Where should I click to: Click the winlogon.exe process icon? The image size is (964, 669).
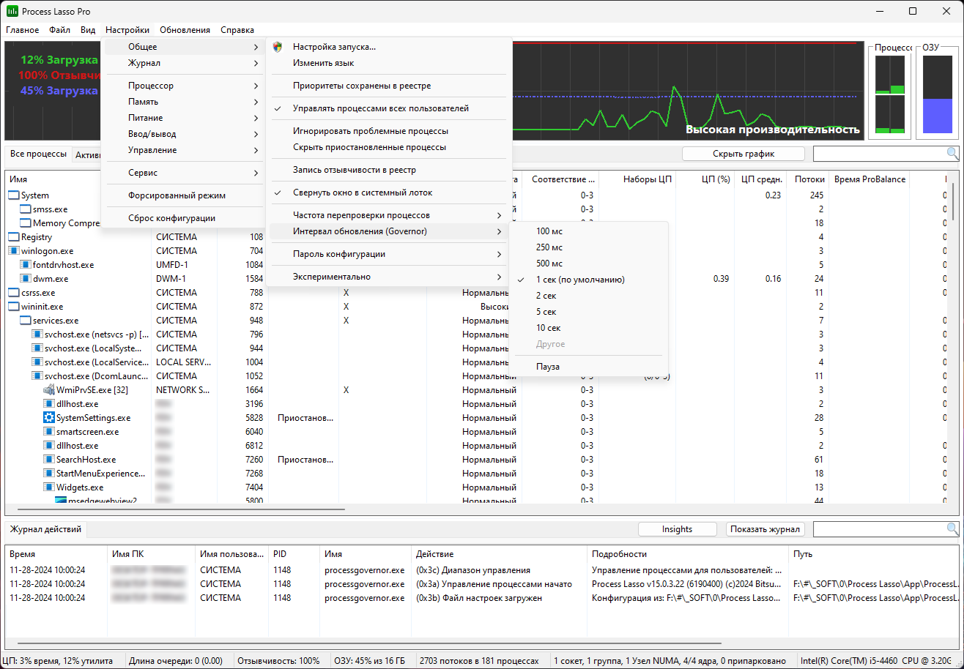pos(14,251)
